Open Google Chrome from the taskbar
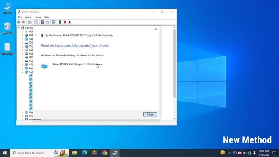This screenshot has height=157, width=279. tap(105, 153)
